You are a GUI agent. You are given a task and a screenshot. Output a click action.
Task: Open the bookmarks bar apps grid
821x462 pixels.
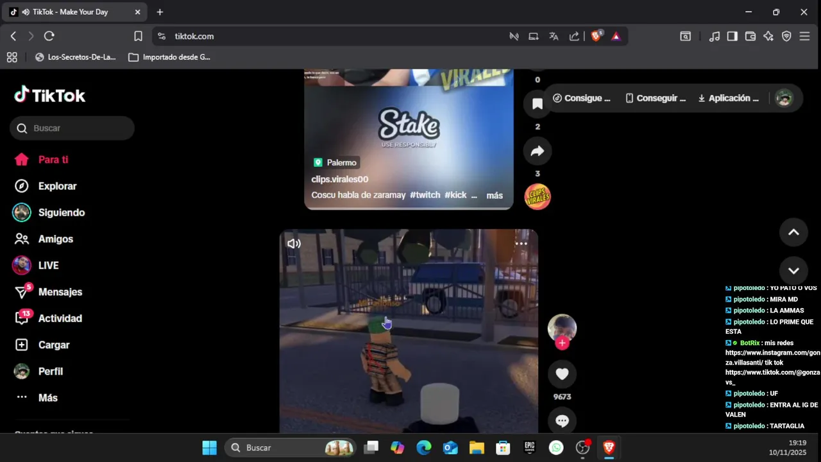pyautogui.click(x=12, y=57)
